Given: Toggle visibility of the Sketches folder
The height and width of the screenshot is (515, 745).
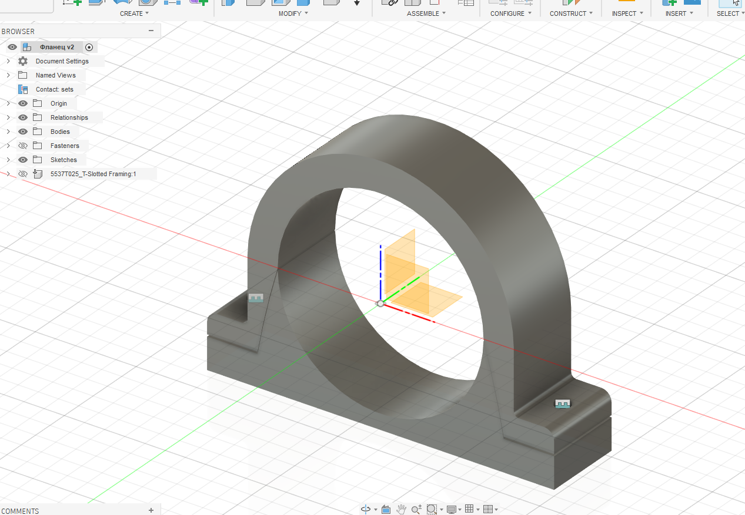Looking at the screenshot, I should 23,160.
